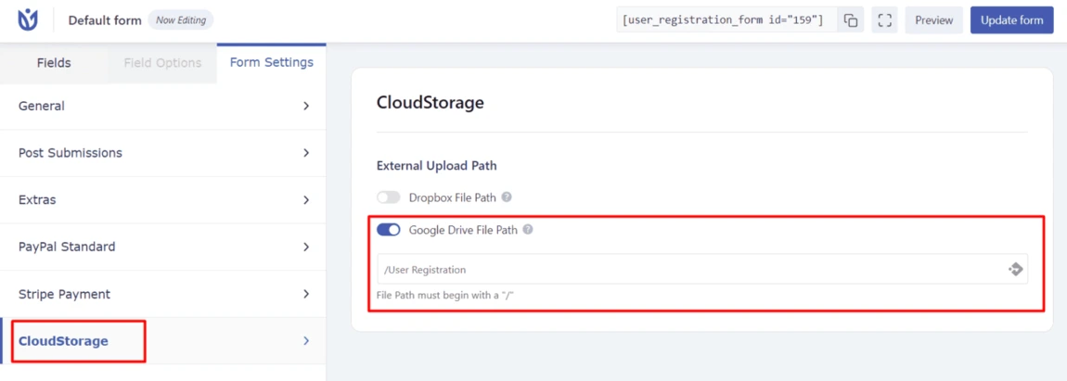Disable the Google Drive File Path toggle

click(389, 230)
